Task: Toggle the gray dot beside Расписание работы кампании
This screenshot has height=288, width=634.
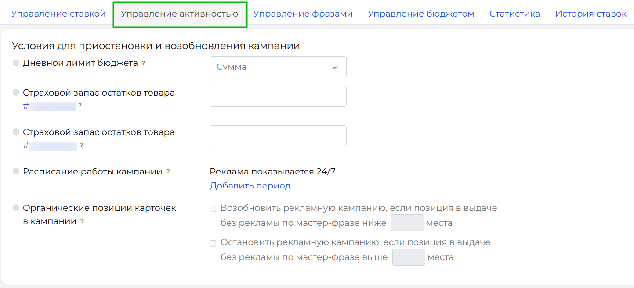Action: click(16, 171)
